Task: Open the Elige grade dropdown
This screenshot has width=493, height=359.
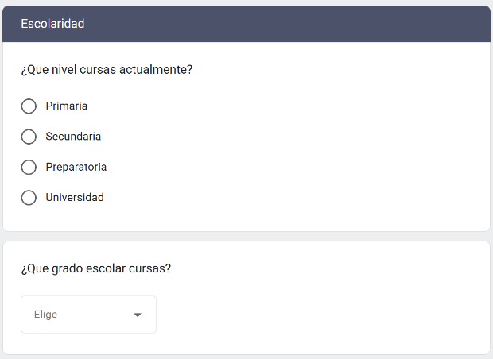Action: click(89, 315)
